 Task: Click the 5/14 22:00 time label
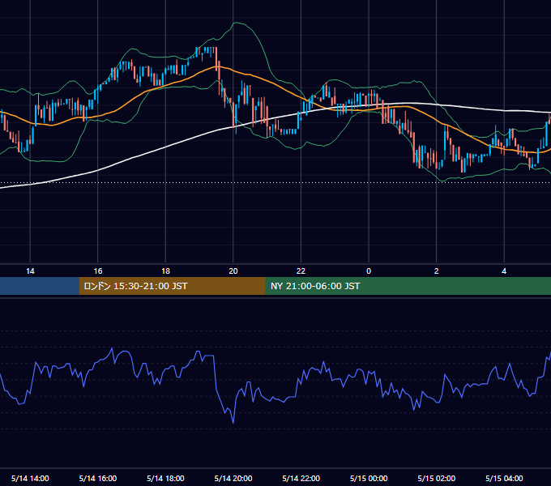[301, 478]
